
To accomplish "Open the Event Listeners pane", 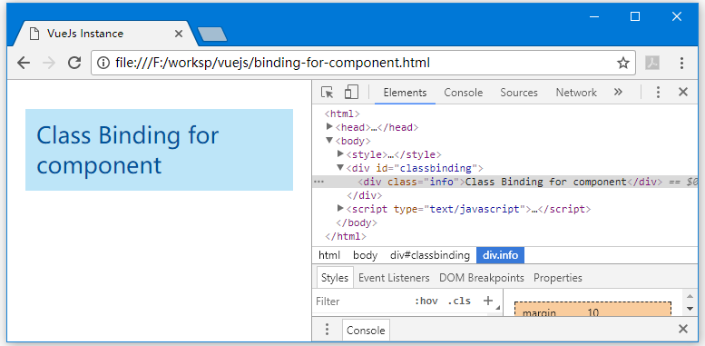I will click(x=394, y=278).
